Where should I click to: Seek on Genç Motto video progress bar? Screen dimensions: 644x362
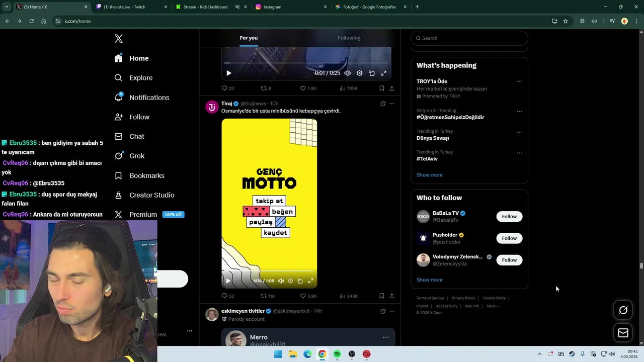coord(269,271)
